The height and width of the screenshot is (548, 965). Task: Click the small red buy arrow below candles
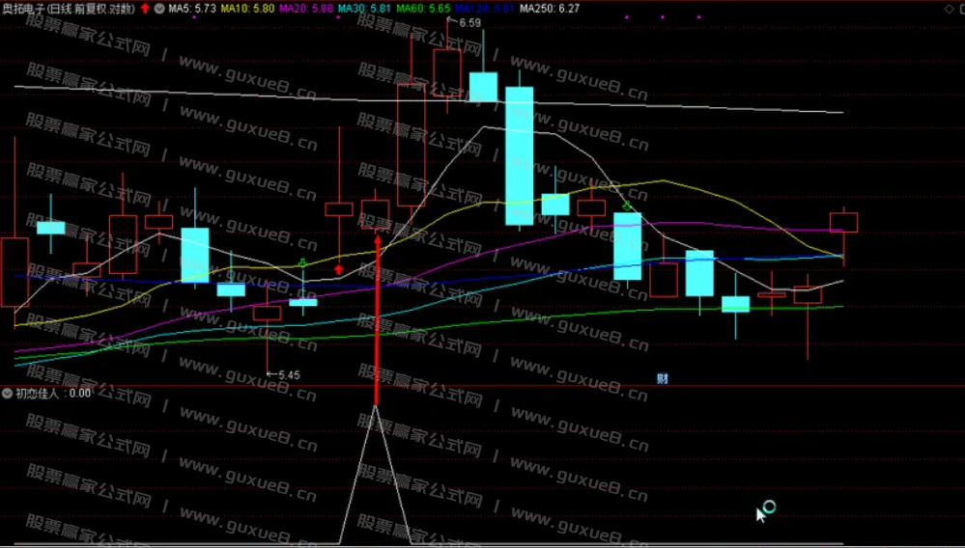pos(338,270)
